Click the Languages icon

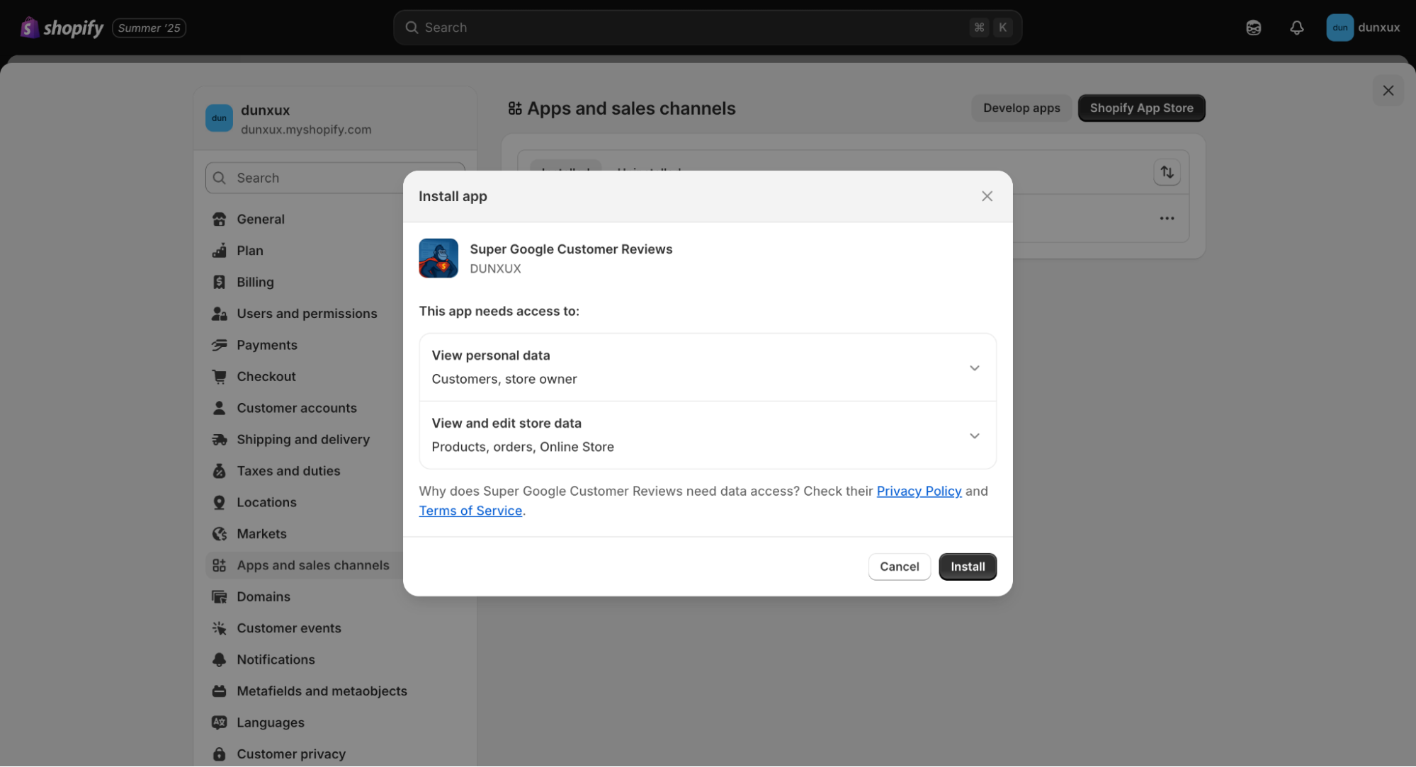[x=220, y=722]
